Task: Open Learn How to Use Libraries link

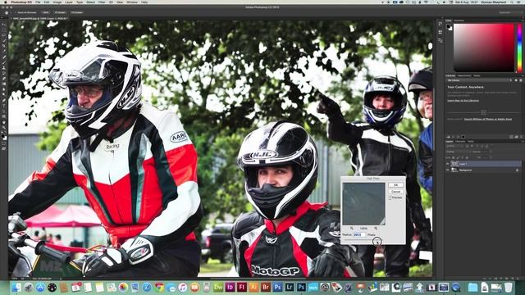Action: 463,100
